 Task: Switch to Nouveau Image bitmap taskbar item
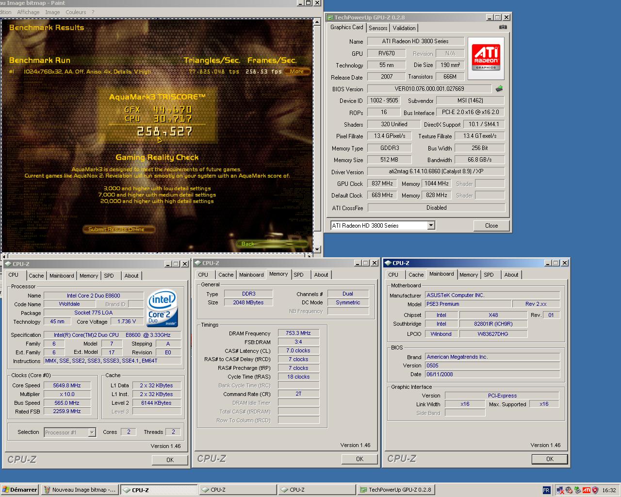80,490
